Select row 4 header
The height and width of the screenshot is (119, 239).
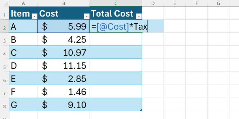4,52
